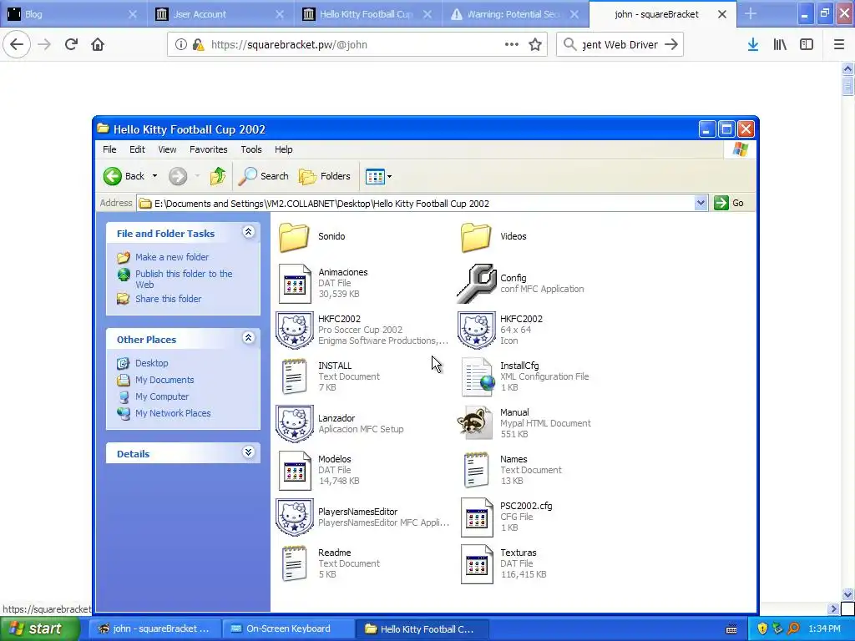Click the green Go button
Image resolution: width=855 pixels, height=641 pixels.
coord(729,204)
